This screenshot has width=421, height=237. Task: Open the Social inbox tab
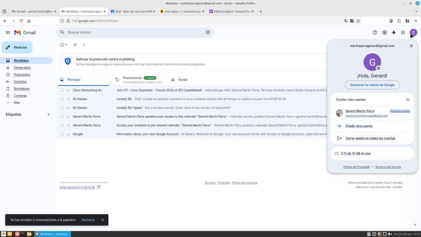[x=183, y=79]
